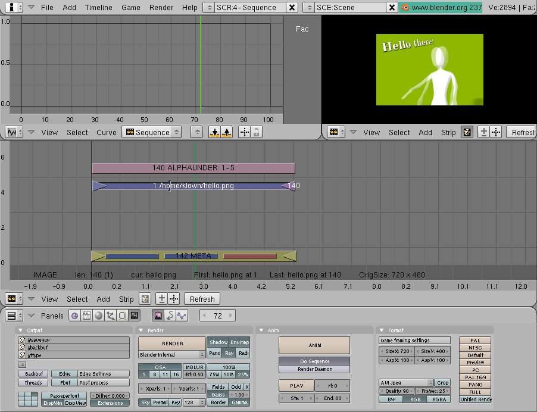Screen dimensions: 537x412
Task: Click the ANIM button
Action: point(314,345)
